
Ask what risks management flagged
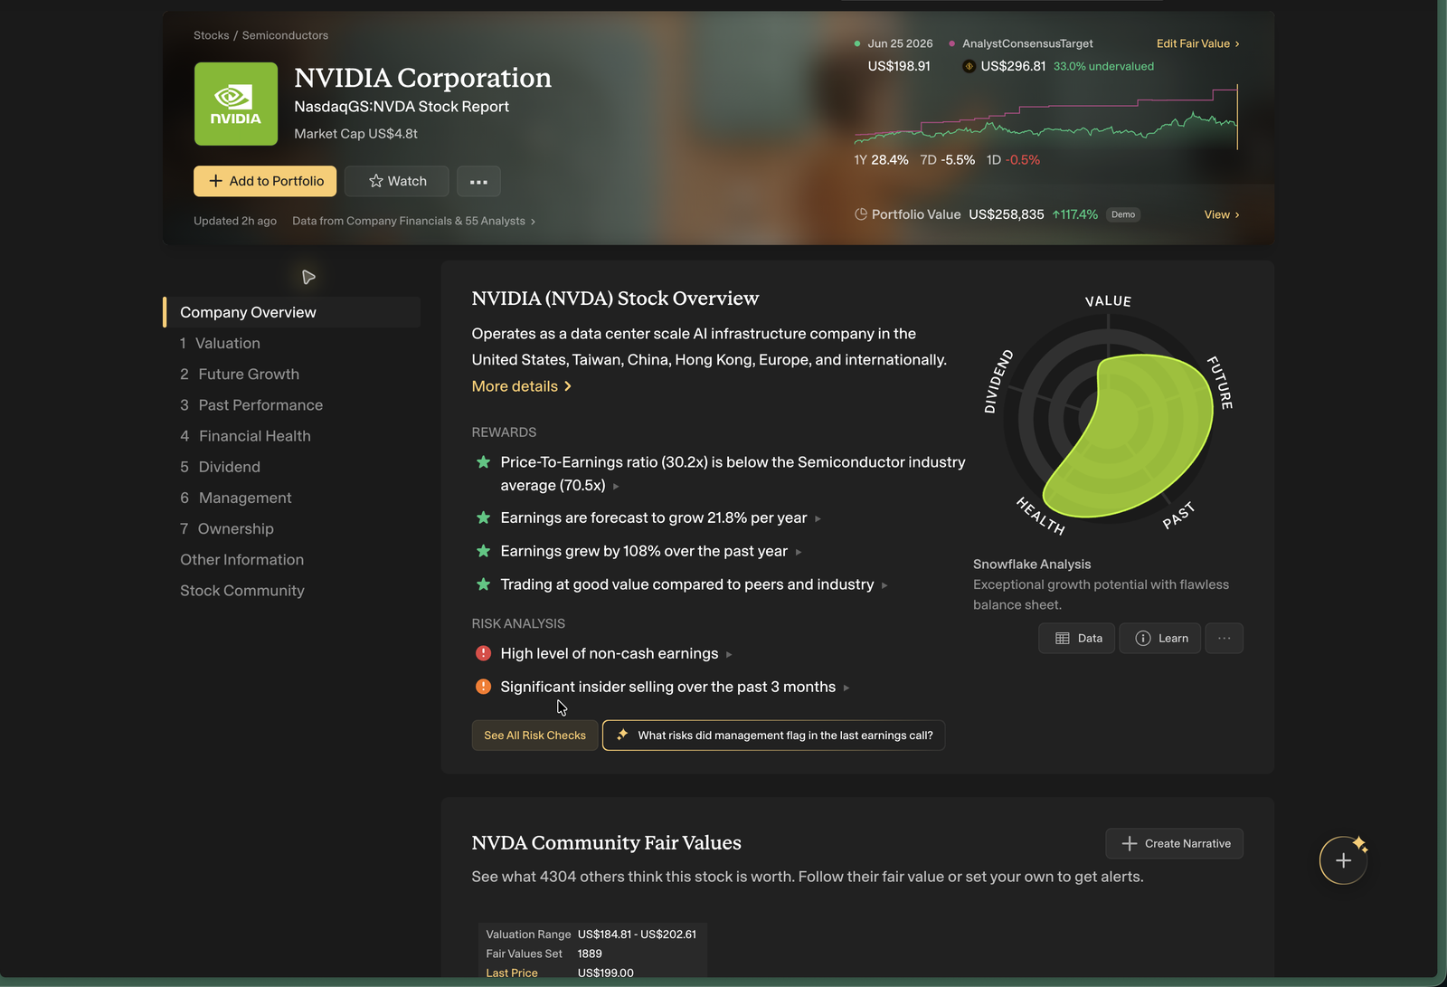[x=773, y=736]
